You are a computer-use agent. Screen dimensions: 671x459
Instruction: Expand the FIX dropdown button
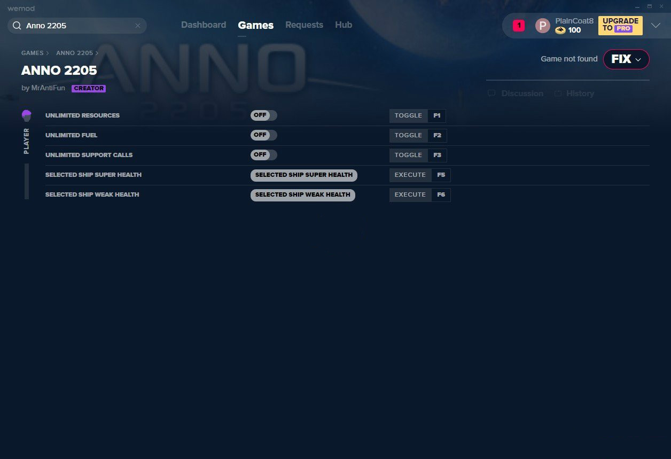pyautogui.click(x=626, y=59)
